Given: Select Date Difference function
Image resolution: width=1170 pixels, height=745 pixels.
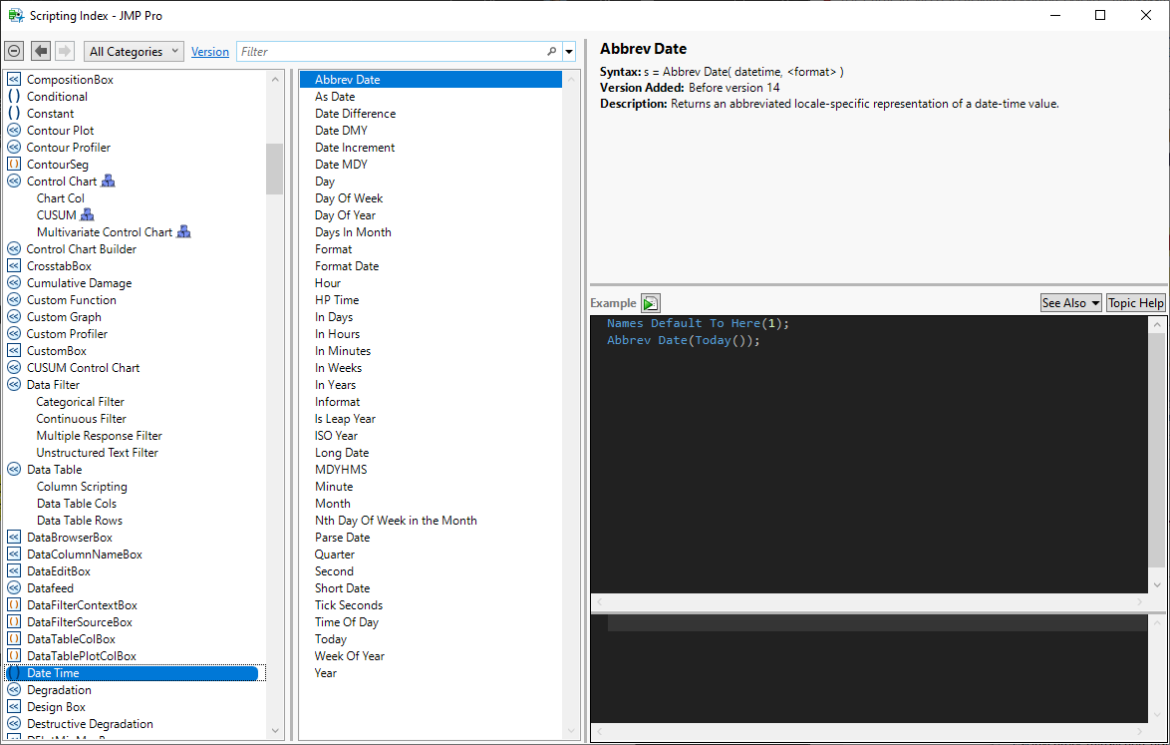Looking at the screenshot, I should pos(355,114).
